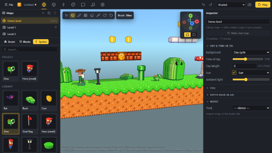Click Make start map button
Viewport: 272px width, 153px height.
[x=238, y=33]
